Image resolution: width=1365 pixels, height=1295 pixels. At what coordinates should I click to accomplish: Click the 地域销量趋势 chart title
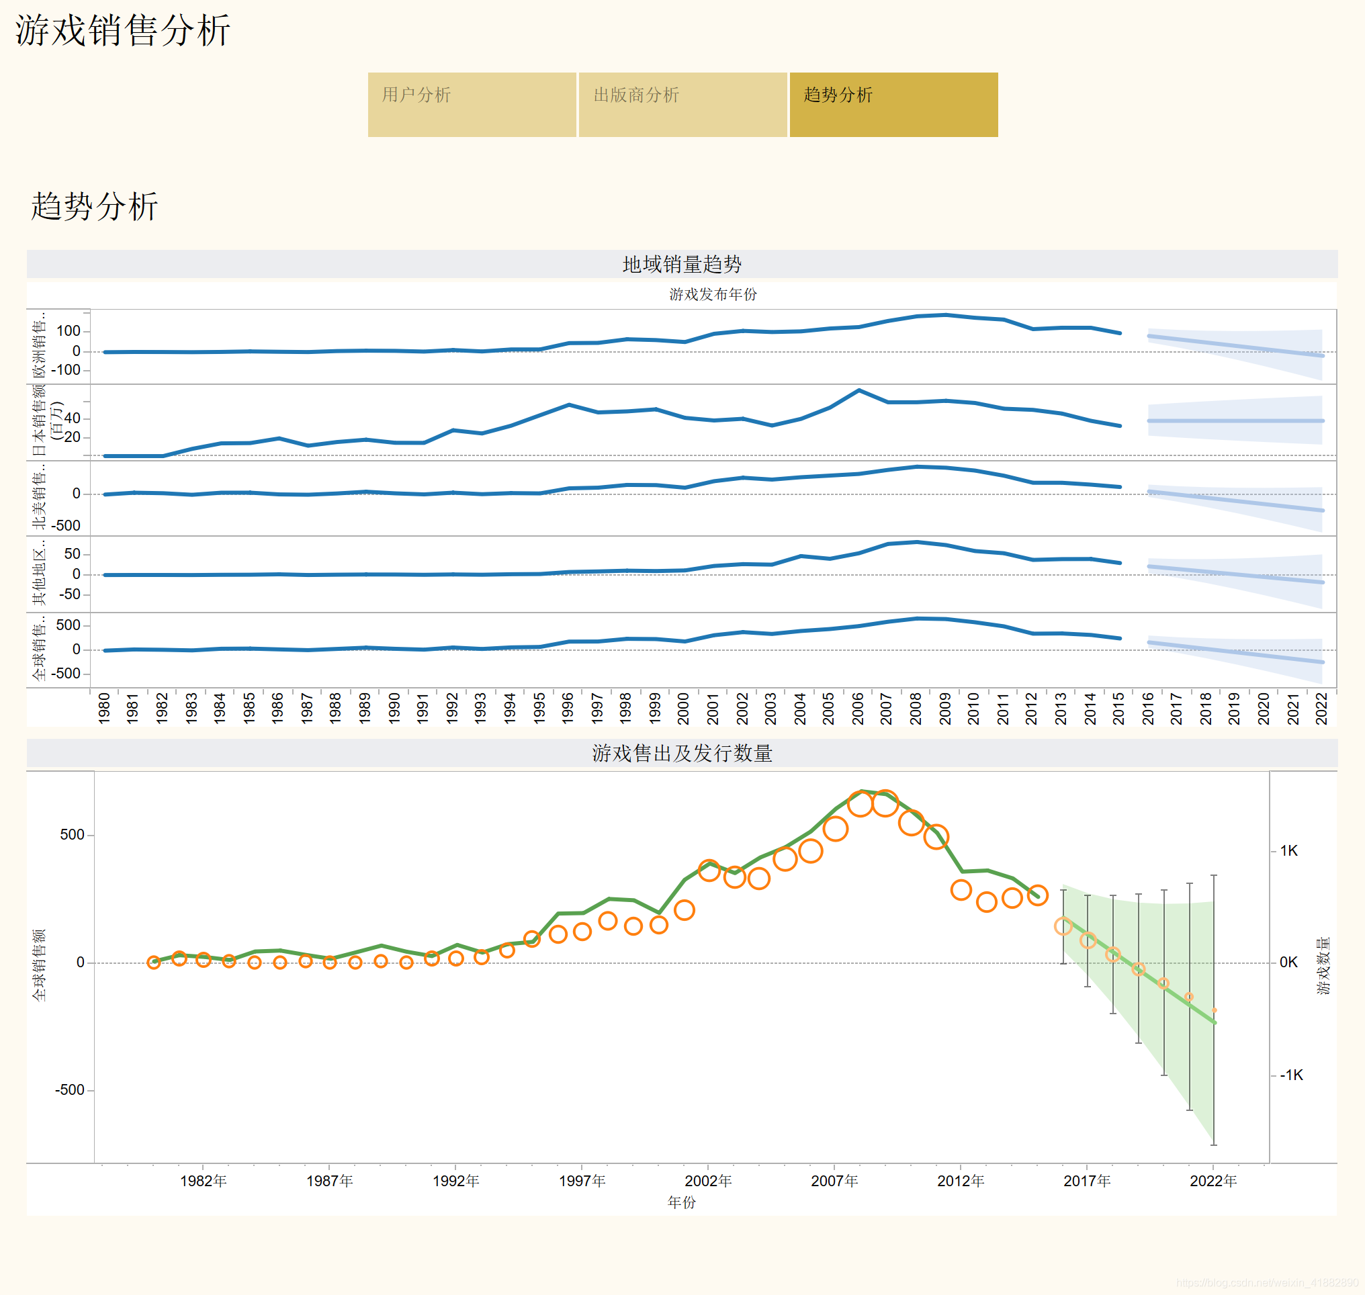tap(681, 265)
